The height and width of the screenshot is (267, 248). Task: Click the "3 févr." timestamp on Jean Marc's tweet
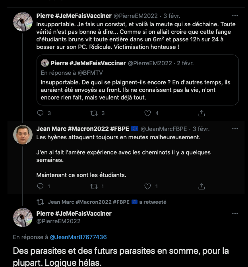coord(201,129)
